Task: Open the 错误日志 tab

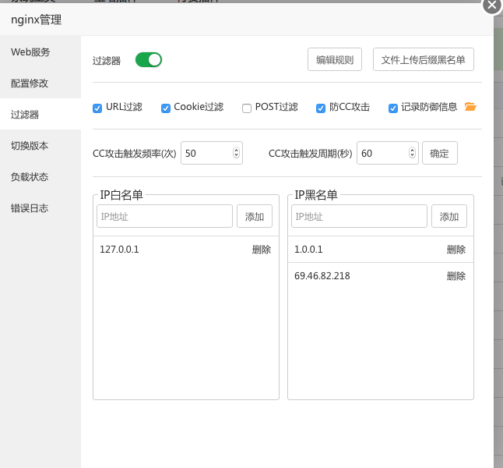Action: [40, 208]
